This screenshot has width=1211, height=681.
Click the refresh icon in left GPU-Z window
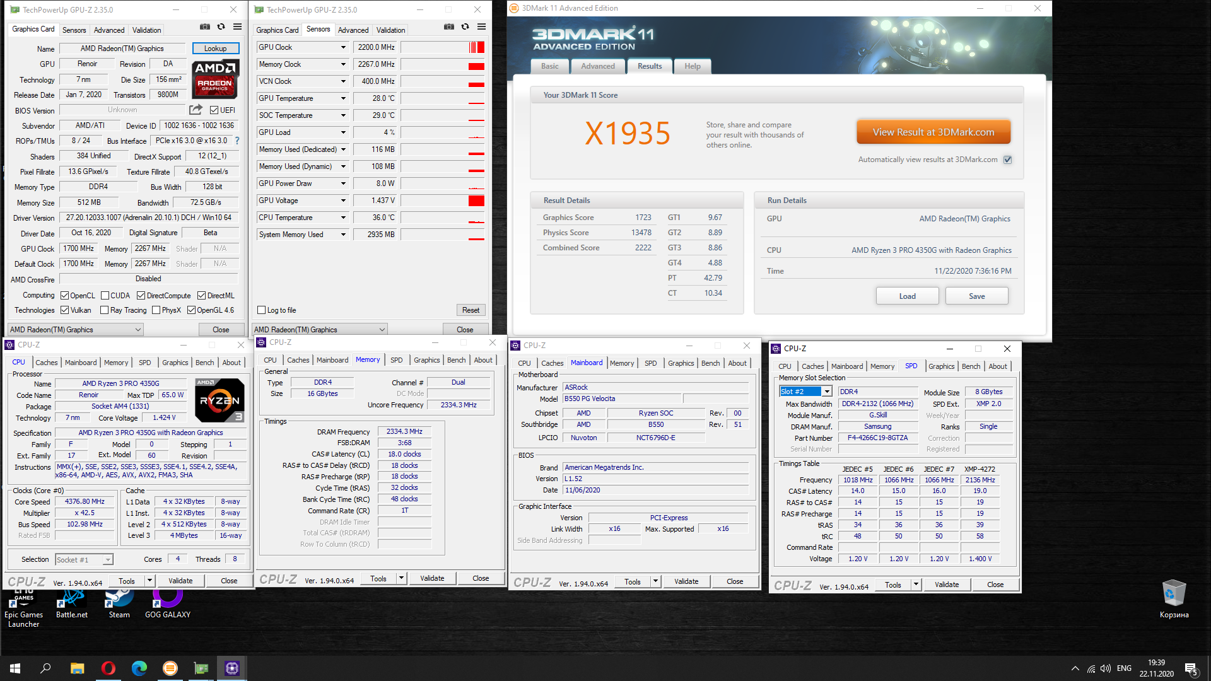pos(221,27)
